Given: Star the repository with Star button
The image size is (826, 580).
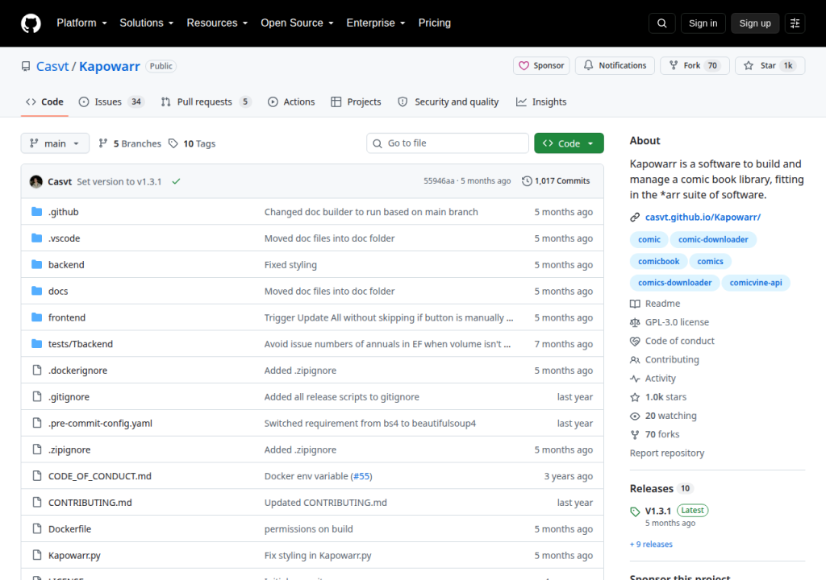Looking at the screenshot, I should pyautogui.click(x=770, y=65).
